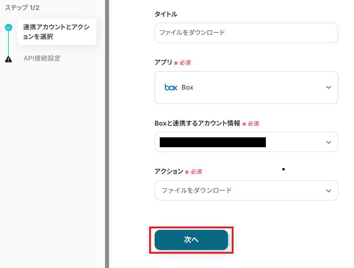Click the Boxと連携するアカウント情報 label
354x268 pixels.
pos(198,123)
